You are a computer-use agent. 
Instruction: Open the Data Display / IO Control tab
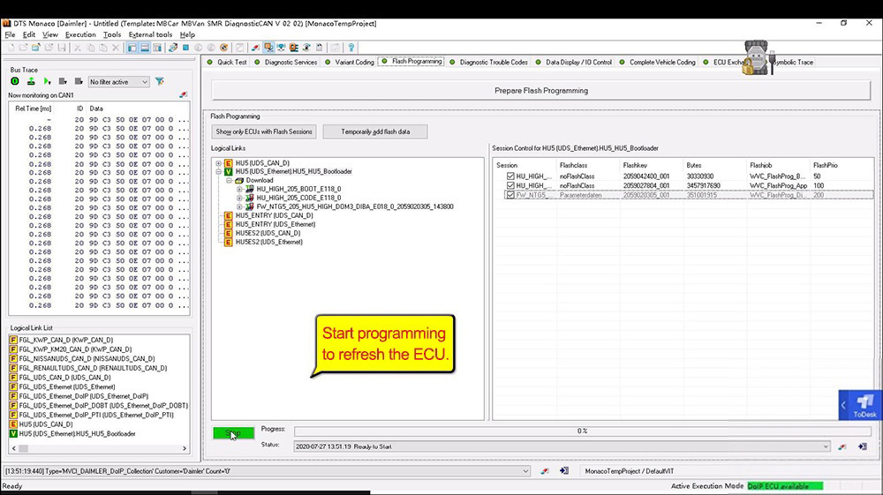(x=574, y=63)
